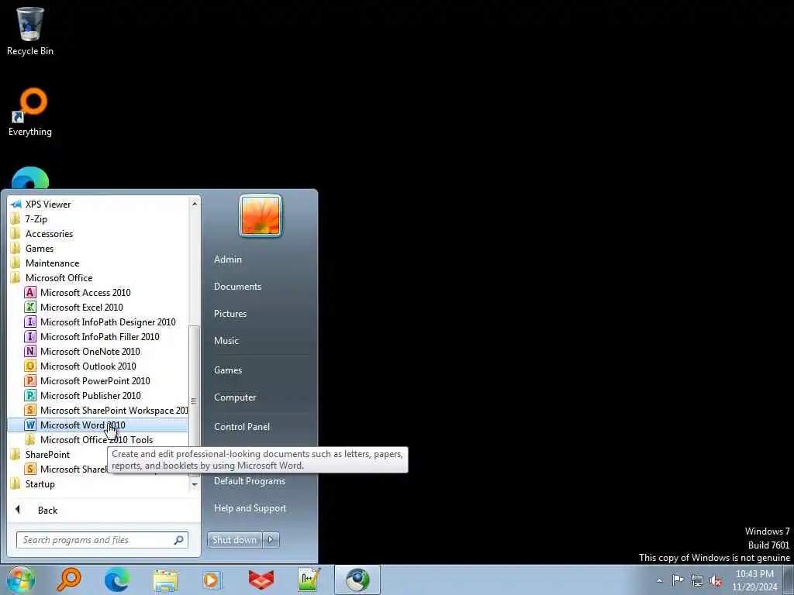794x595 pixels.
Task: Click the muted volume tray icon
Action: 716,580
